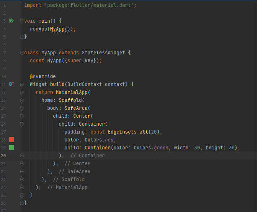Click Center( on line 15
Viewport: 257px width, 212px height.
pos(83,116)
